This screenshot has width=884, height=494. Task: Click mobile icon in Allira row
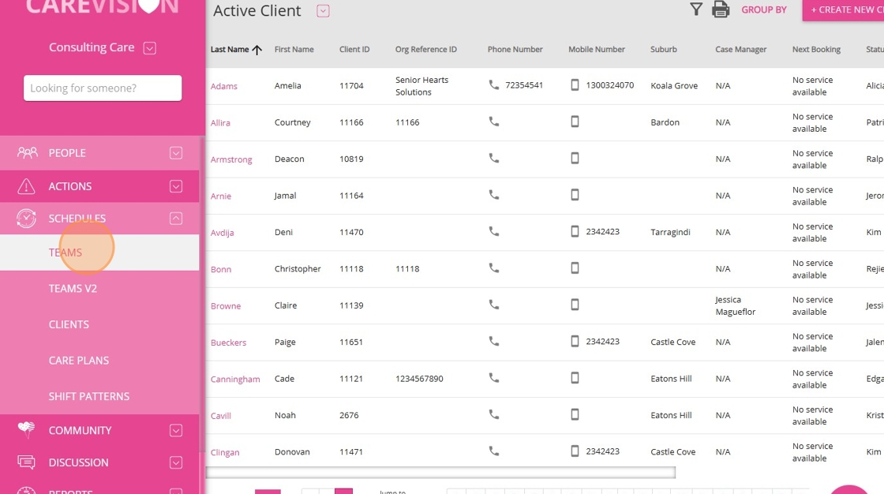pos(575,122)
